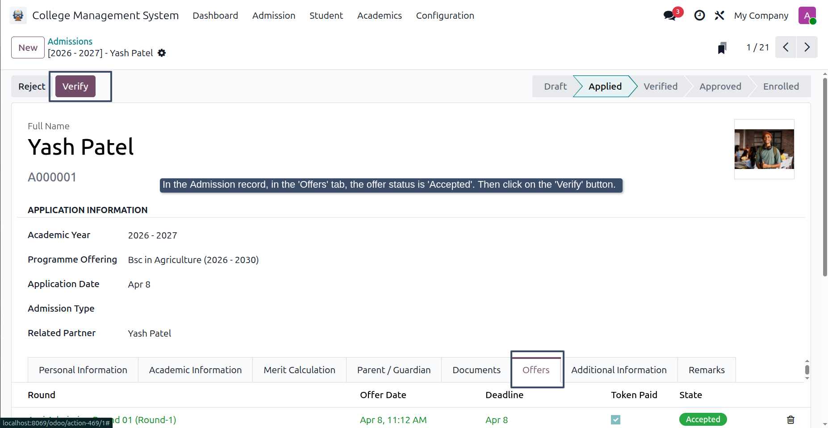The width and height of the screenshot is (828, 428).
Task: Switch to the Documents tab
Action: coord(477,370)
